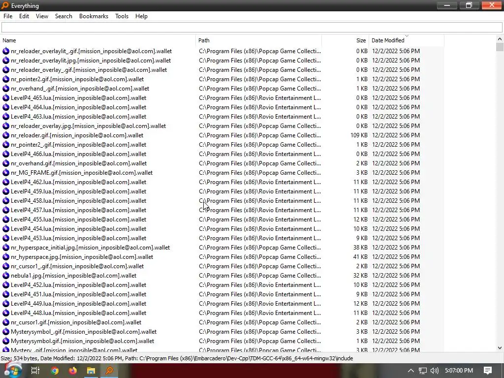This screenshot has height=378, width=504.
Task: Click the vertical scrollbar thumb
Action: click(x=500, y=47)
